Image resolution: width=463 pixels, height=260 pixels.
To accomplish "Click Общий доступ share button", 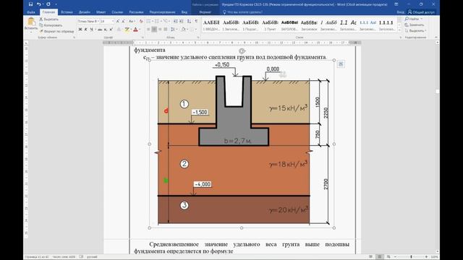I will pos(421,12).
